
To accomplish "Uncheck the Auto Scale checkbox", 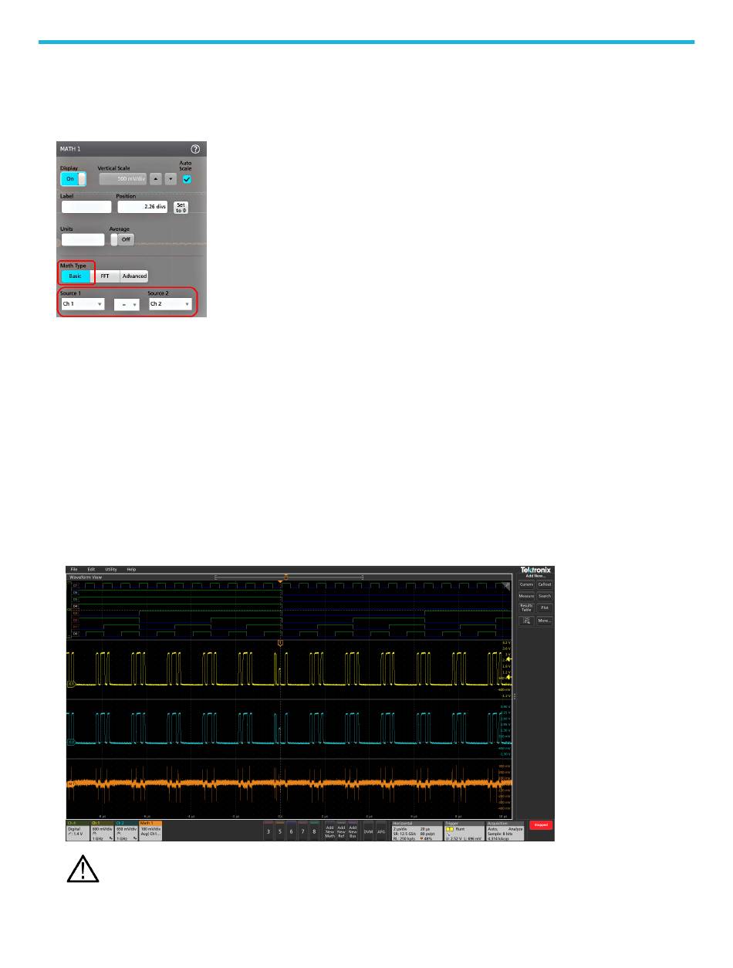I will [x=187, y=179].
